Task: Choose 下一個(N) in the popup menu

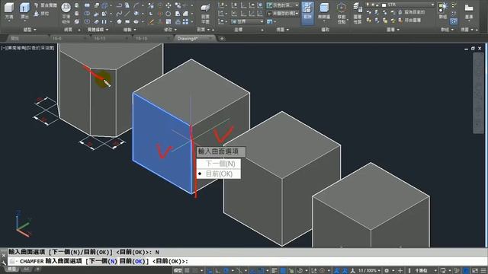Action: pos(219,164)
